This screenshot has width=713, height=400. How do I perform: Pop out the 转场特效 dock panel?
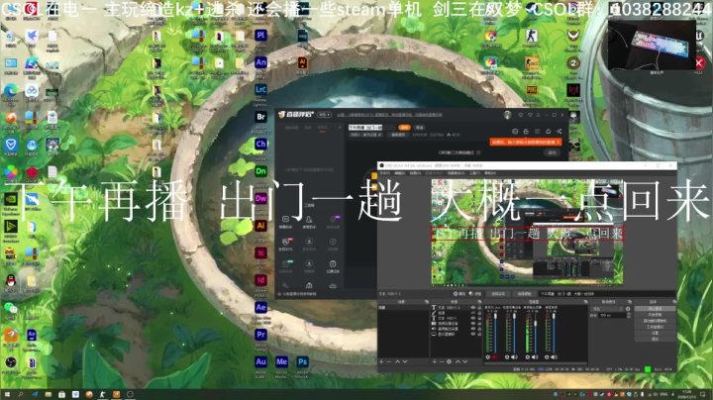pyautogui.click(x=630, y=302)
